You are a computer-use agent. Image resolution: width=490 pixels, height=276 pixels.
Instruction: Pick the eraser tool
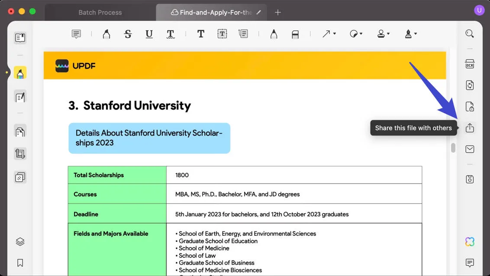(x=295, y=34)
